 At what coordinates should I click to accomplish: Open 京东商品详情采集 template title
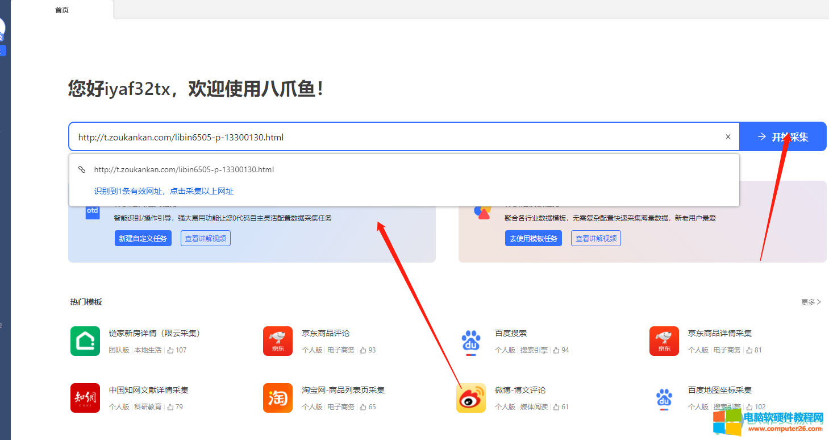[x=720, y=333]
